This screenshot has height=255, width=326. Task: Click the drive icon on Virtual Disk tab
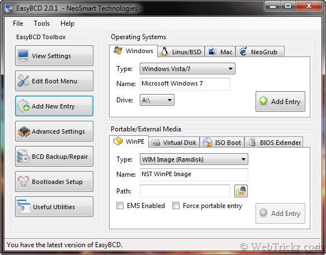(155, 143)
